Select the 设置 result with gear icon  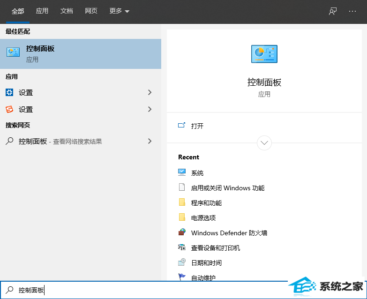pos(81,92)
